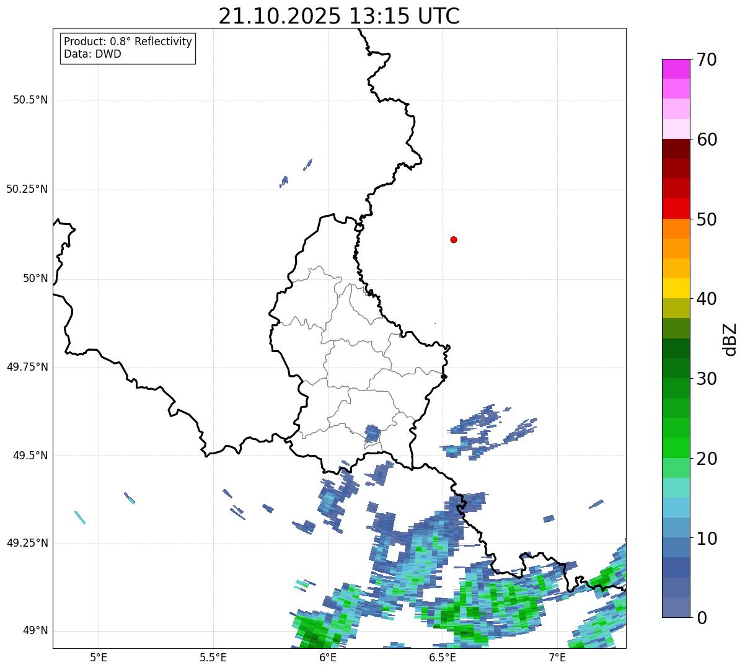Click the 49.5°N latitude label

[x=30, y=456]
